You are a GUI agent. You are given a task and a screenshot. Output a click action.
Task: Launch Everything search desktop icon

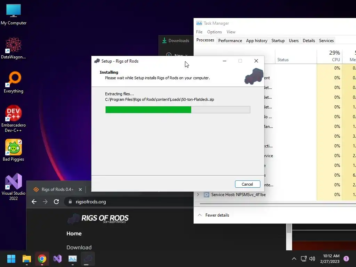click(x=14, y=82)
